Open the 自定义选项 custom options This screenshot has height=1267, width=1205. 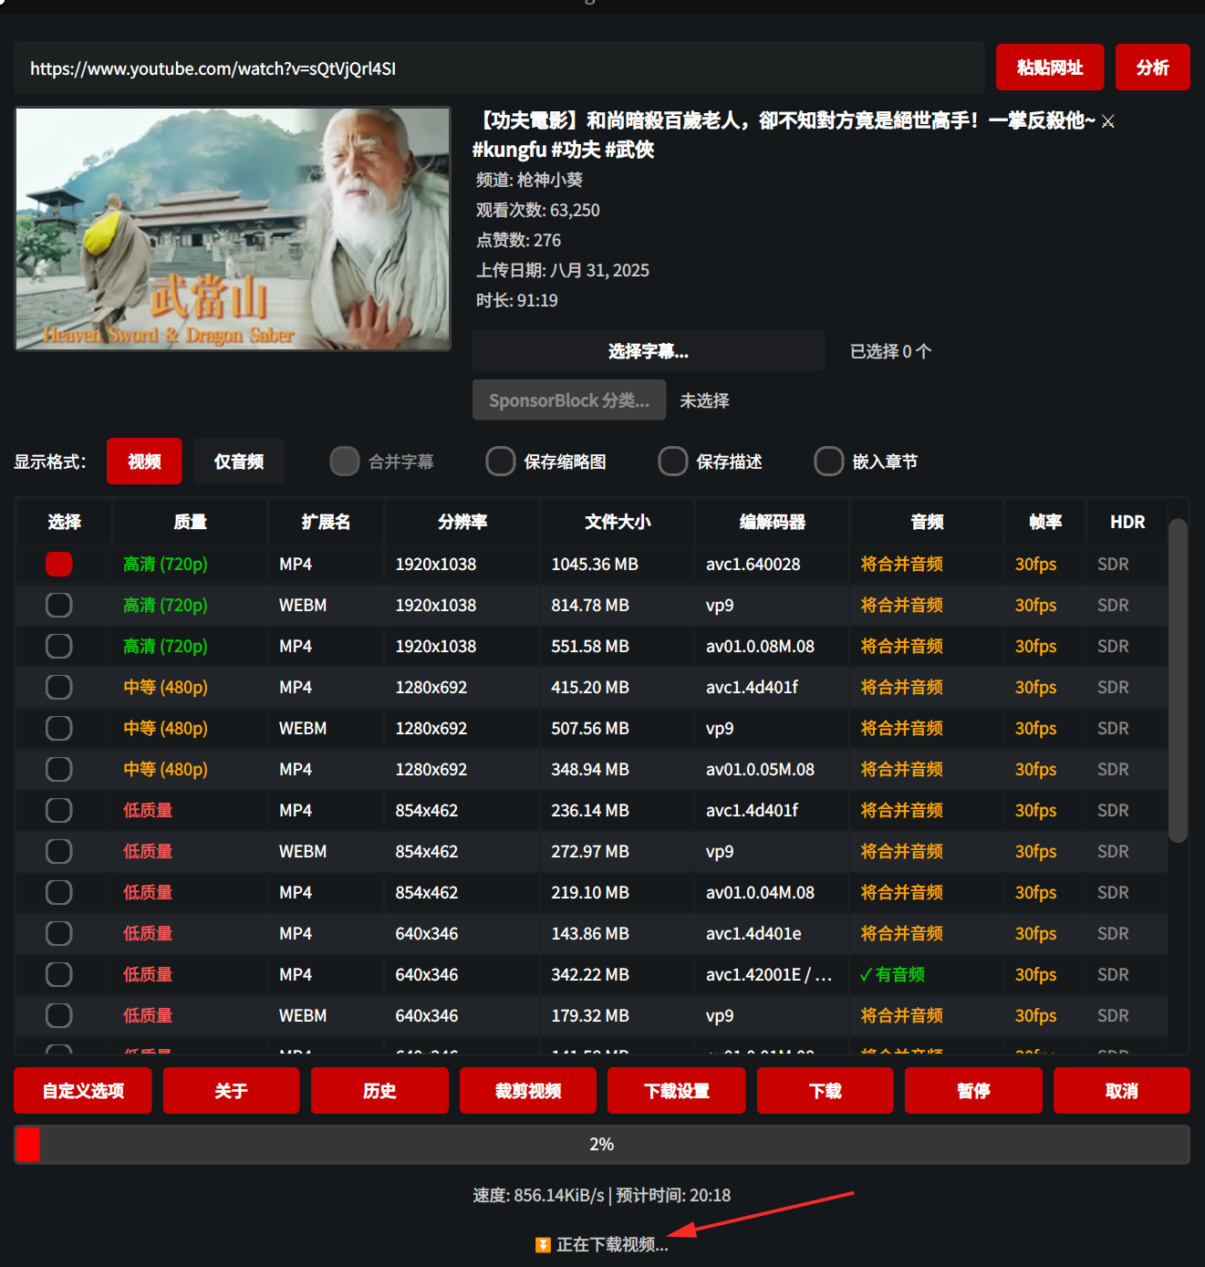pyautogui.click(x=83, y=1091)
